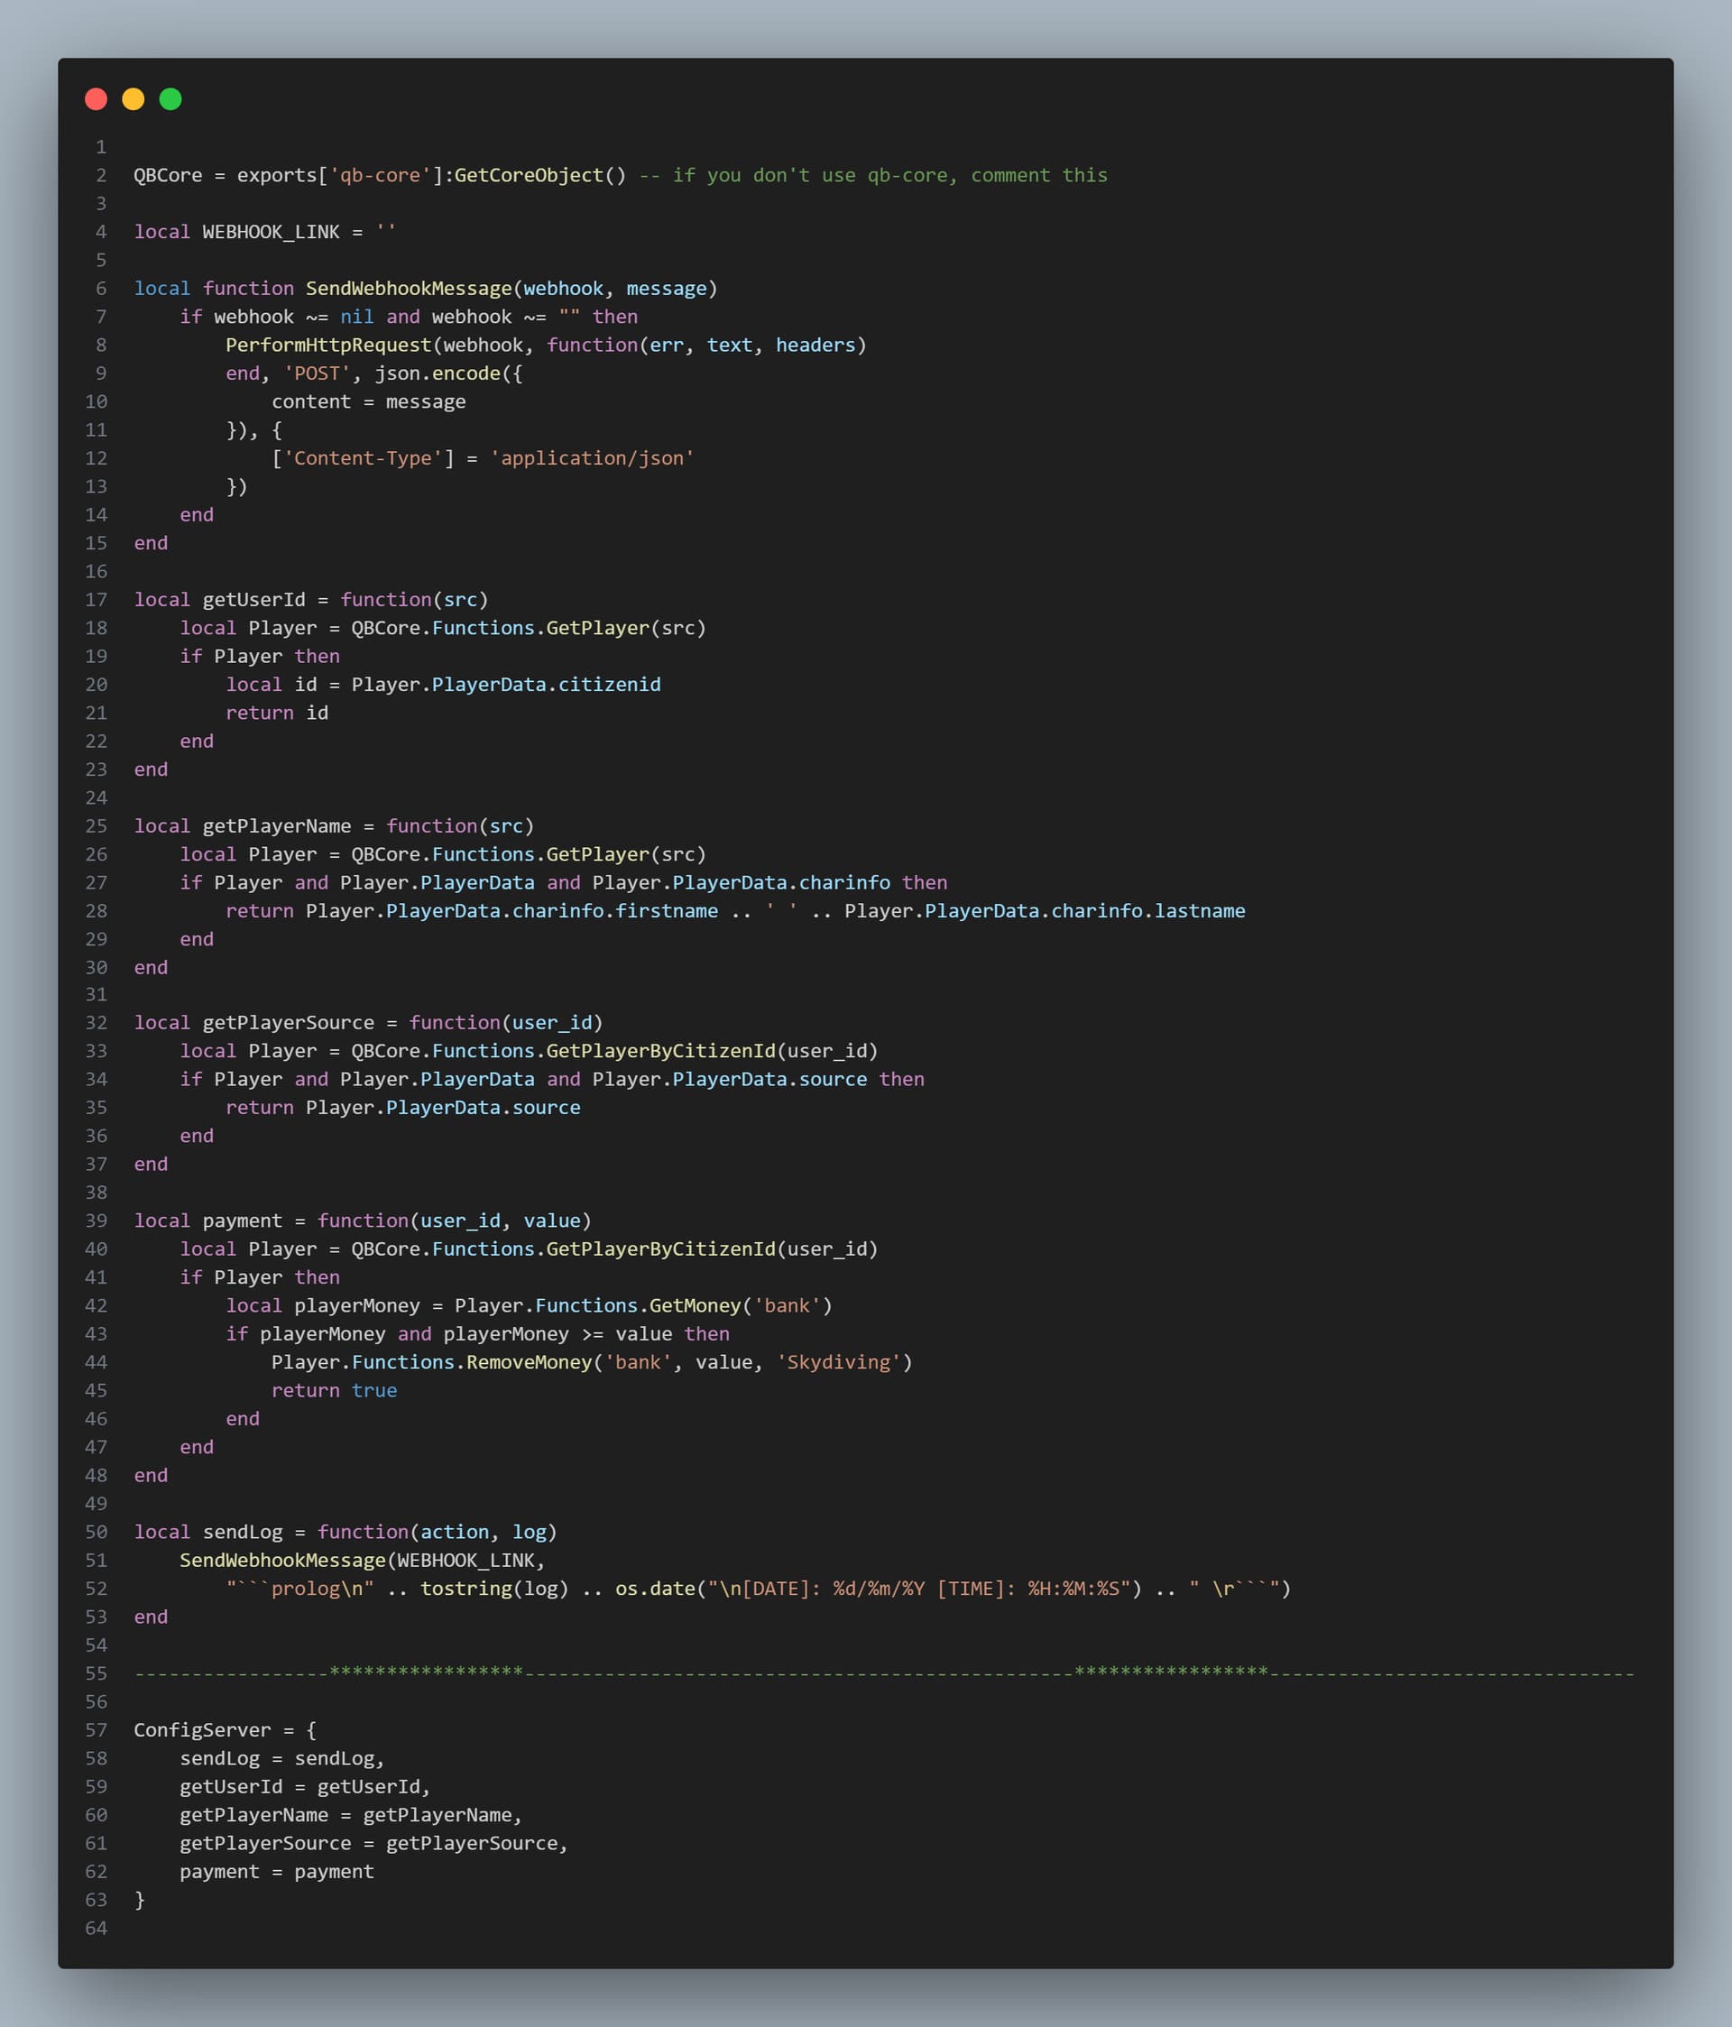Click the 'return true' statement

[x=334, y=1390]
